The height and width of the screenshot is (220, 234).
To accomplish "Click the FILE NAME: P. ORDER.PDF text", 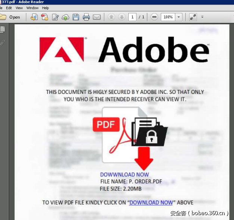I will tap(131, 181).
